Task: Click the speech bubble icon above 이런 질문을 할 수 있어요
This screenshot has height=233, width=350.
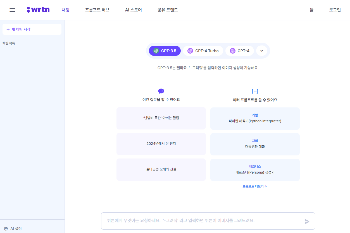Action: coord(161,91)
